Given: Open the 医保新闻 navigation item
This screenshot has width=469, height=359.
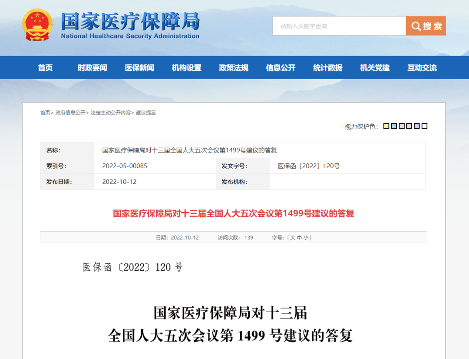Looking at the screenshot, I should (x=139, y=68).
